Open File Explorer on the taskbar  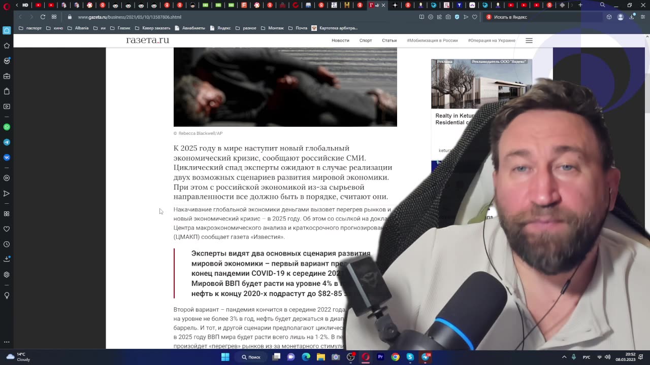pos(321,357)
